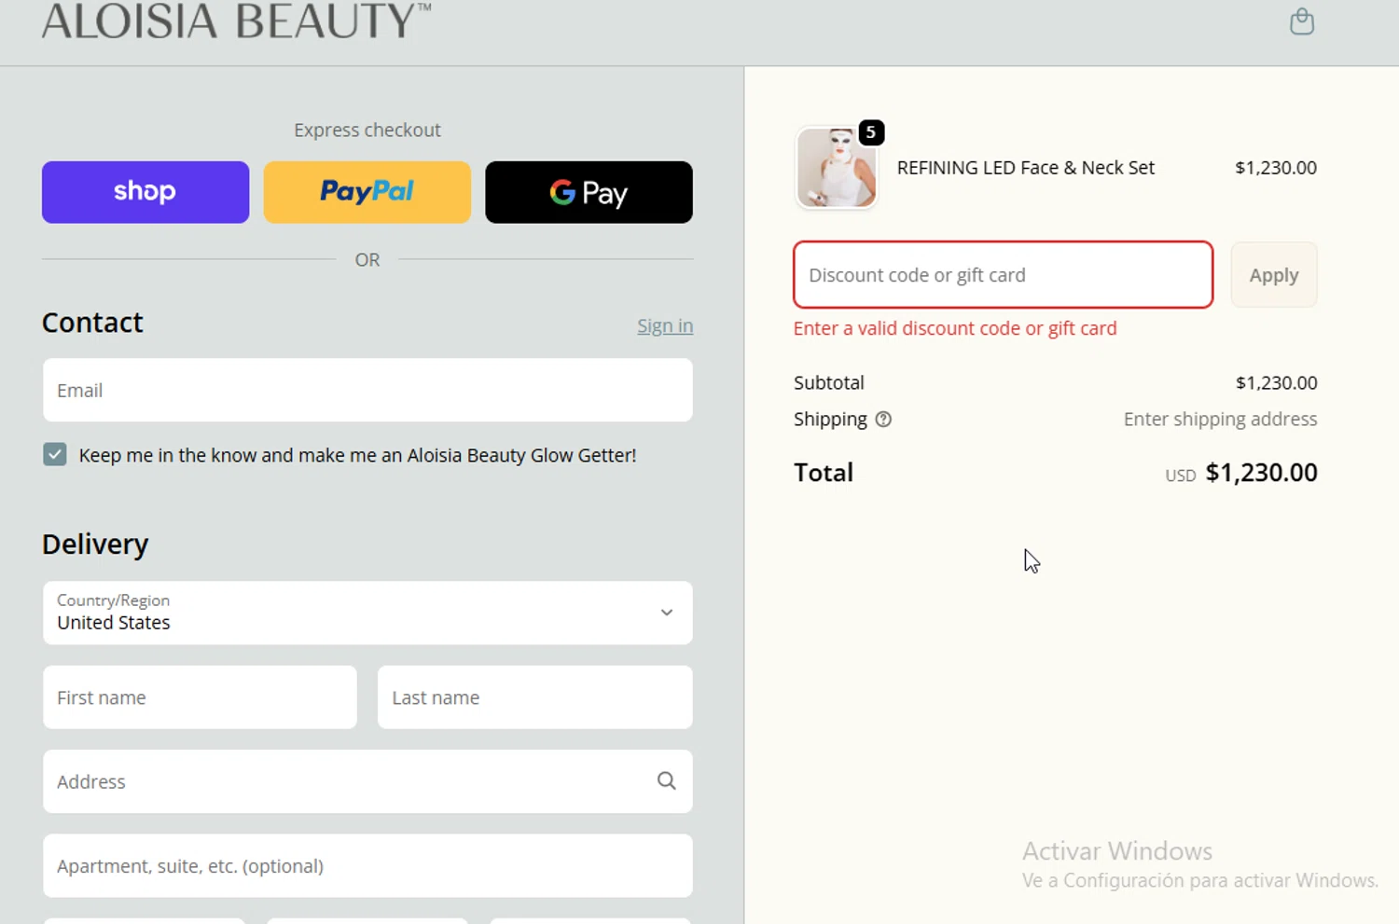The image size is (1399, 924).
Task: Open the Sign in link
Action: point(665,326)
